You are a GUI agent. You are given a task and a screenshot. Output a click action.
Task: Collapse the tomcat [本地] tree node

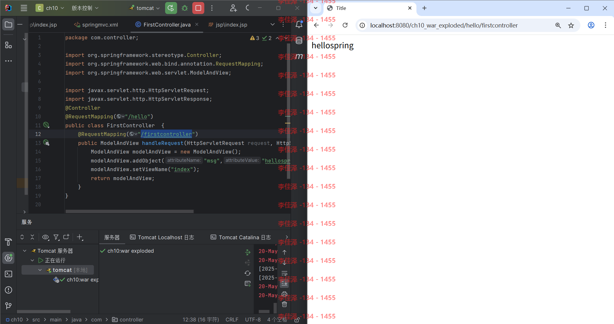coord(40,270)
